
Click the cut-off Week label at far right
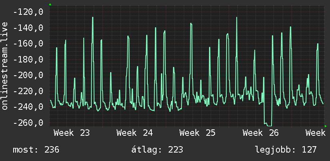click(316, 133)
